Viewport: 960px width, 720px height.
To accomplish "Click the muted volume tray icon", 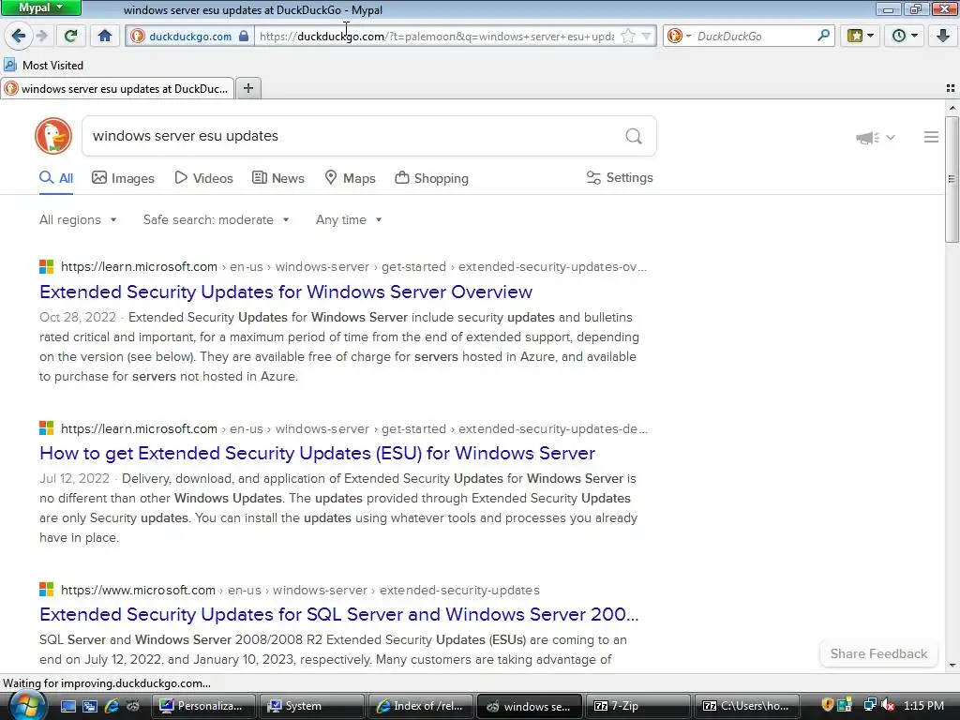I will (887, 705).
